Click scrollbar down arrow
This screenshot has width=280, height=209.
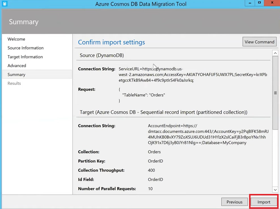275,190
